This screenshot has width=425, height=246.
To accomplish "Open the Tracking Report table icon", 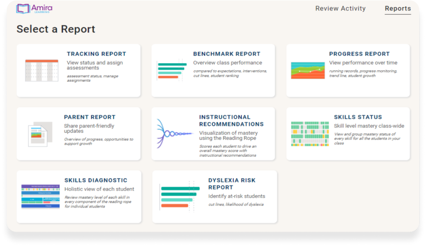I will pyautogui.click(x=42, y=71).
